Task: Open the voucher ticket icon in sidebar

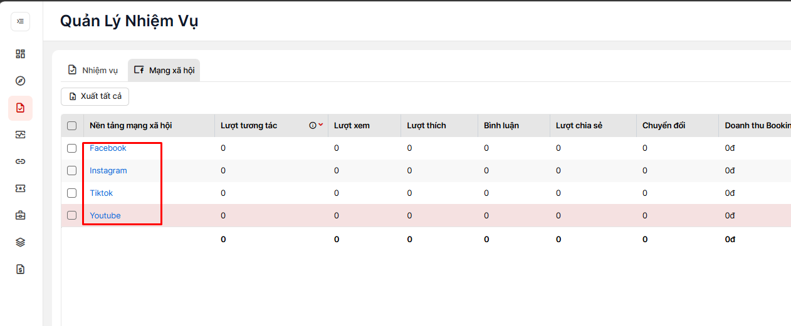Action: 20,188
